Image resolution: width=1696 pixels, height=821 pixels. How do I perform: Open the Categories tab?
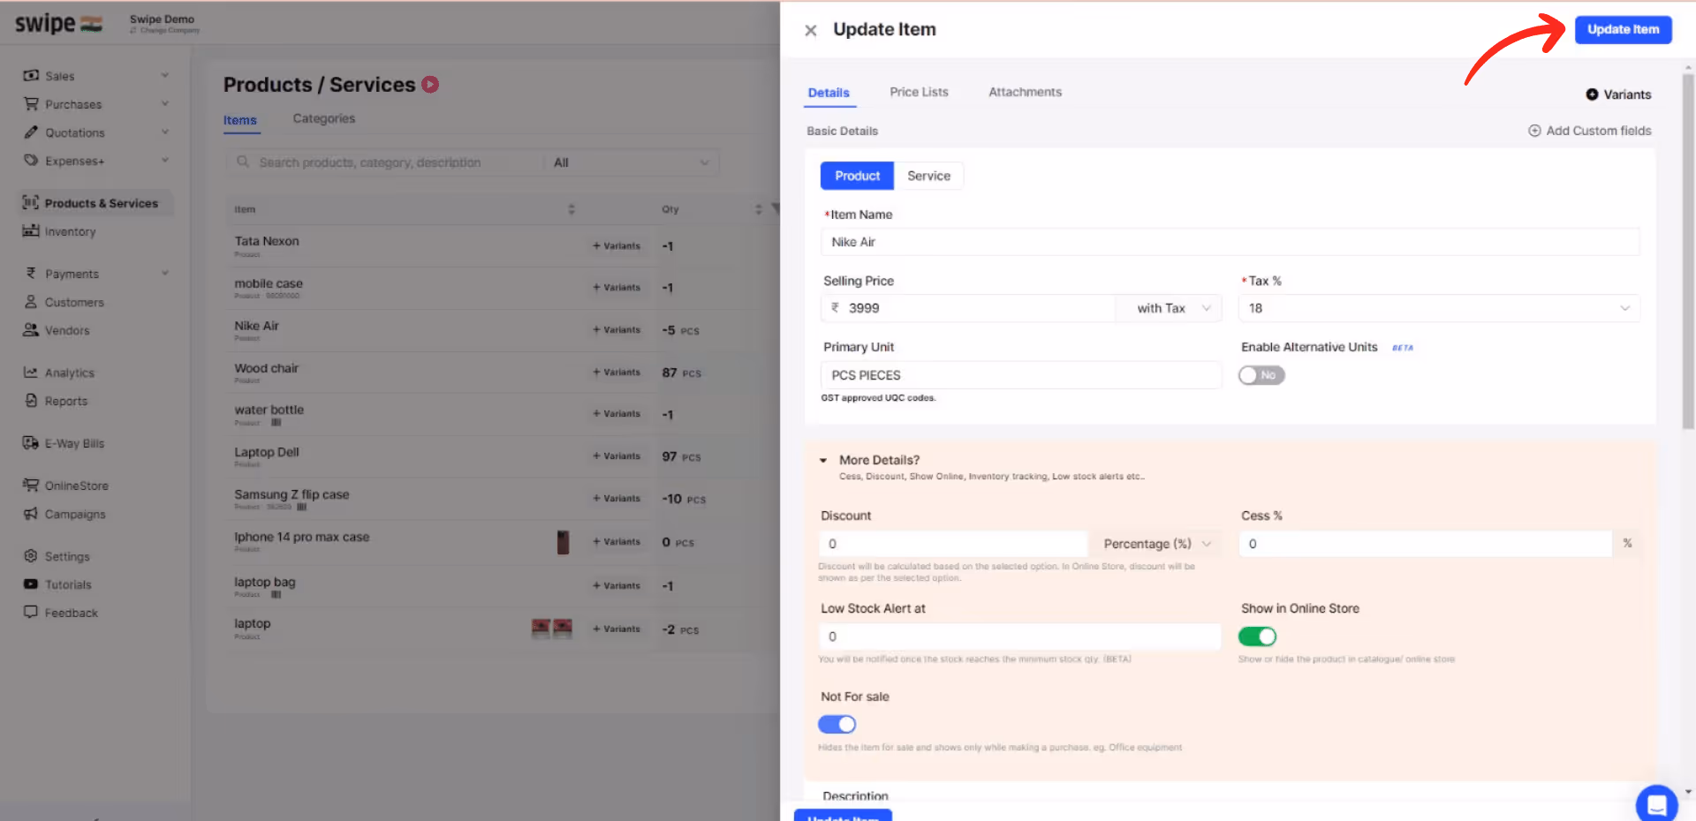pyautogui.click(x=324, y=118)
